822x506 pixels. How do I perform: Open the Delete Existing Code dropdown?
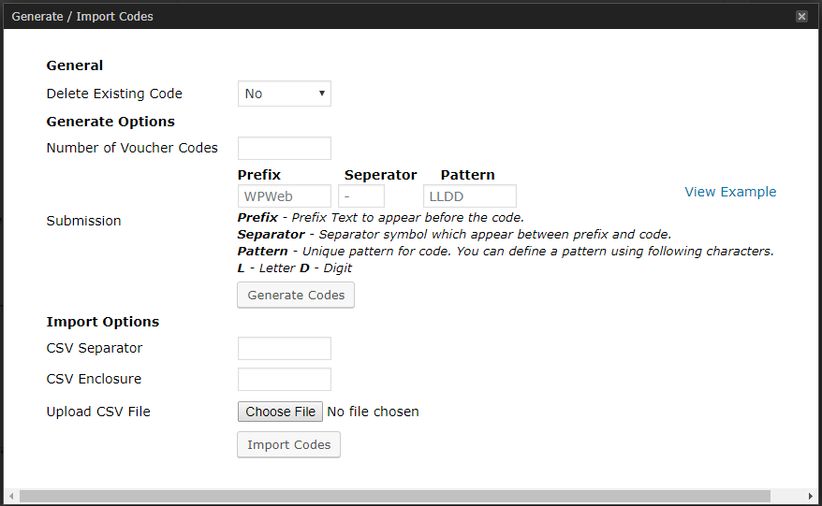(x=285, y=94)
